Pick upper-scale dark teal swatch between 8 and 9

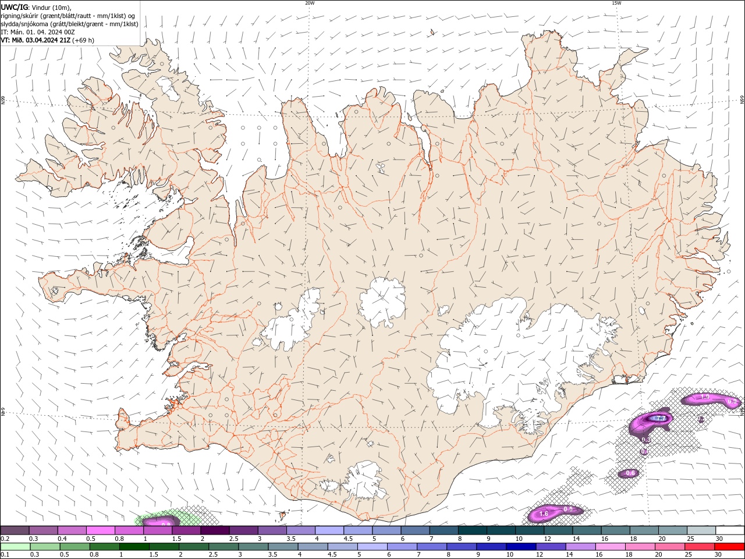(x=473, y=530)
